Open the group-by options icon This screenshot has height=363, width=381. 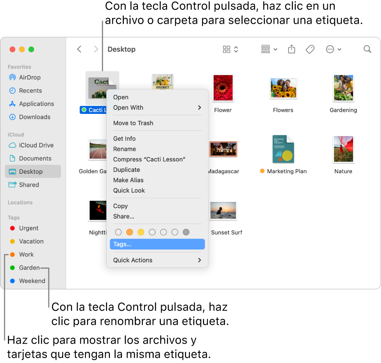(265, 50)
